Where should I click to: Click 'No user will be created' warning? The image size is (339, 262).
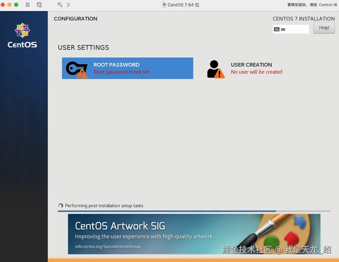click(257, 72)
